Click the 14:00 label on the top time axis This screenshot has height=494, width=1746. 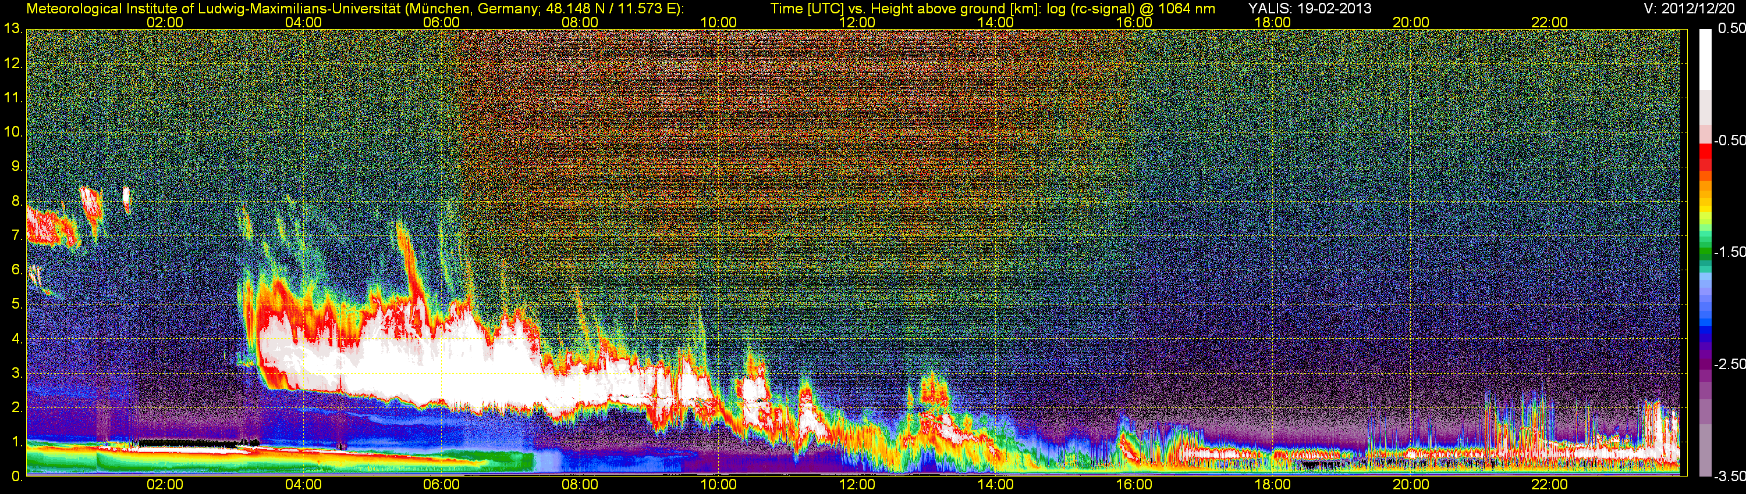coord(996,22)
